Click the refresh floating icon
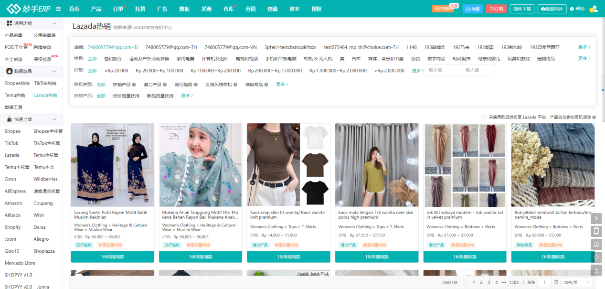 596,257
